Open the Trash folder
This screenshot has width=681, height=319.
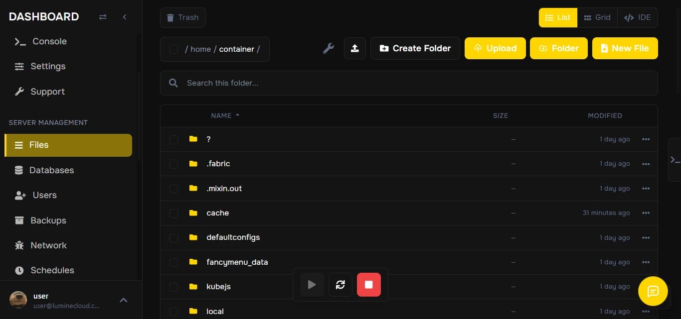point(182,17)
